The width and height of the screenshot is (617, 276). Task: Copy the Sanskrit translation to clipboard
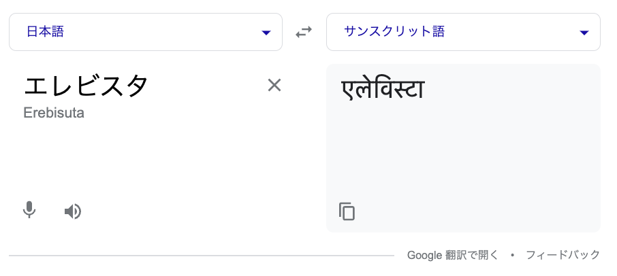point(347,211)
